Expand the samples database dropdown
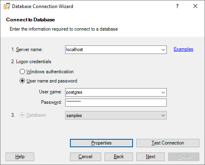The height and width of the screenshot is (165, 205). [163, 115]
